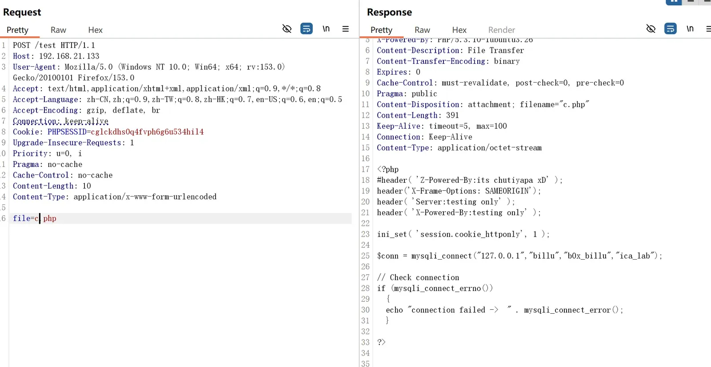The width and height of the screenshot is (711, 367).
Task: Click the '// Check connection' comment line
Action: [418, 278]
